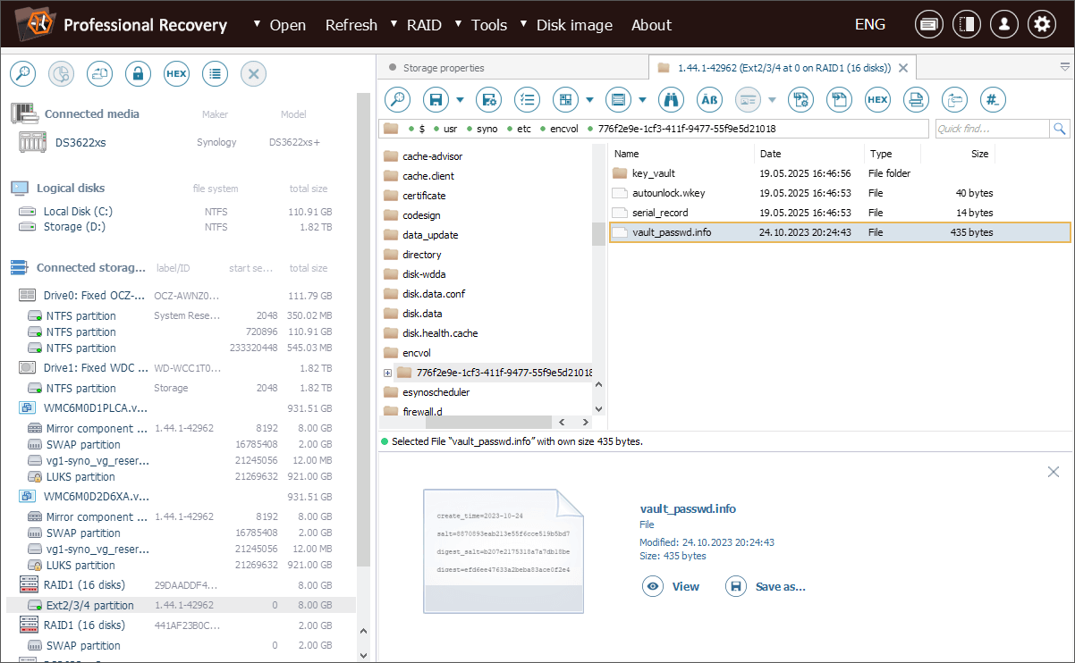Click the vault_passwd.info preview thumbnail

(x=504, y=550)
